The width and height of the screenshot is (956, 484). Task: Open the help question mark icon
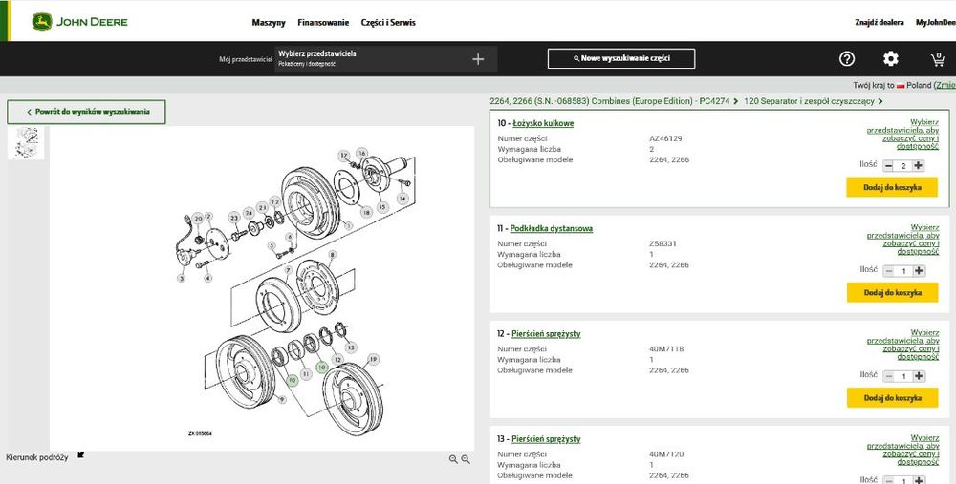(847, 58)
